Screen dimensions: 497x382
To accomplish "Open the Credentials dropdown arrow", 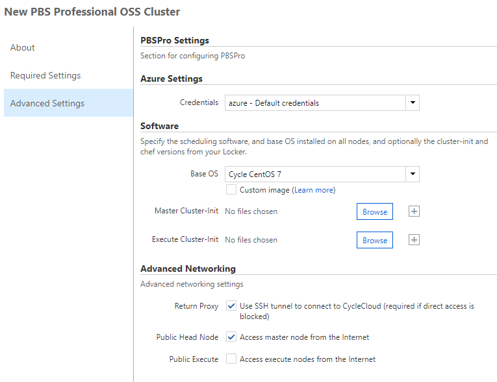I will 412,103.
